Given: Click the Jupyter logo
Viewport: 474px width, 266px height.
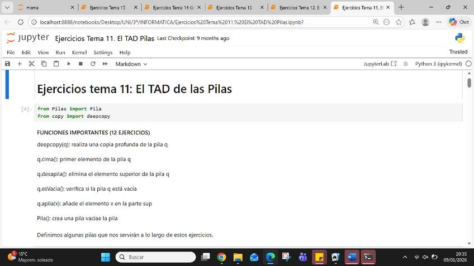Looking at the screenshot, I should 27,38.
